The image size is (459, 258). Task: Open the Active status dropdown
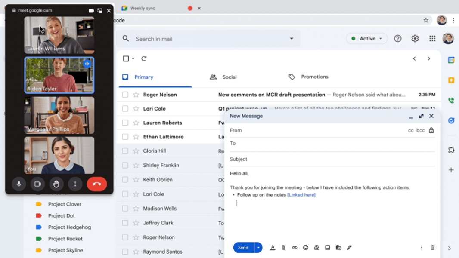pyautogui.click(x=367, y=39)
